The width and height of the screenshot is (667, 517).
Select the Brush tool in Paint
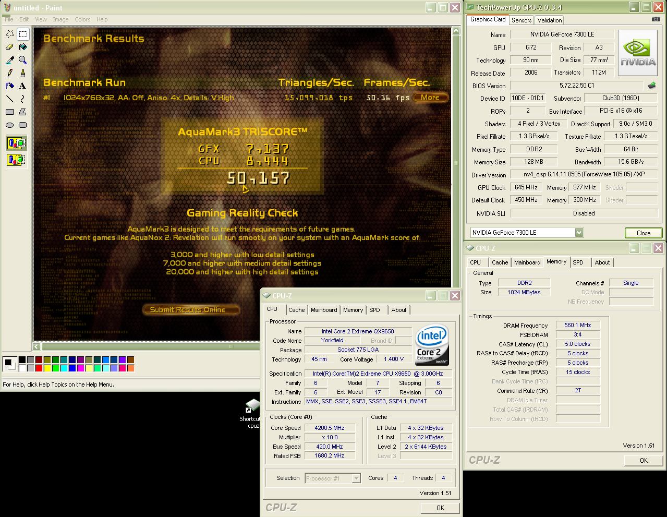pyautogui.click(x=23, y=73)
